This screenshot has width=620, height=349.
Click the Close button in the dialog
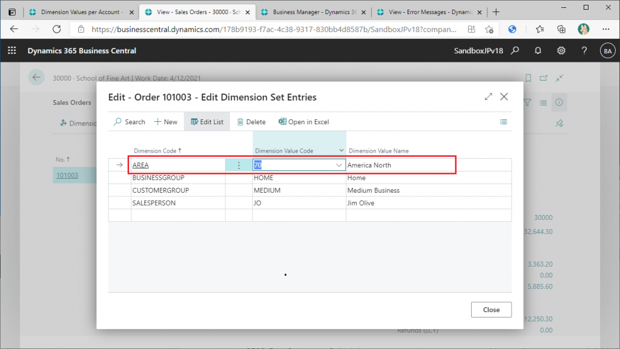pyautogui.click(x=491, y=310)
